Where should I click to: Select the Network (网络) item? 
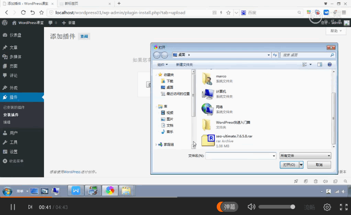pyautogui.click(x=218, y=109)
